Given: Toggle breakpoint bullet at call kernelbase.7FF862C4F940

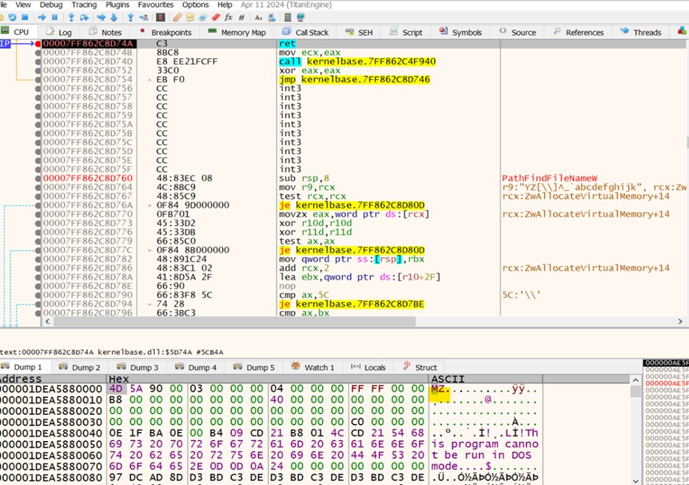Looking at the screenshot, I should pos(38,62).
